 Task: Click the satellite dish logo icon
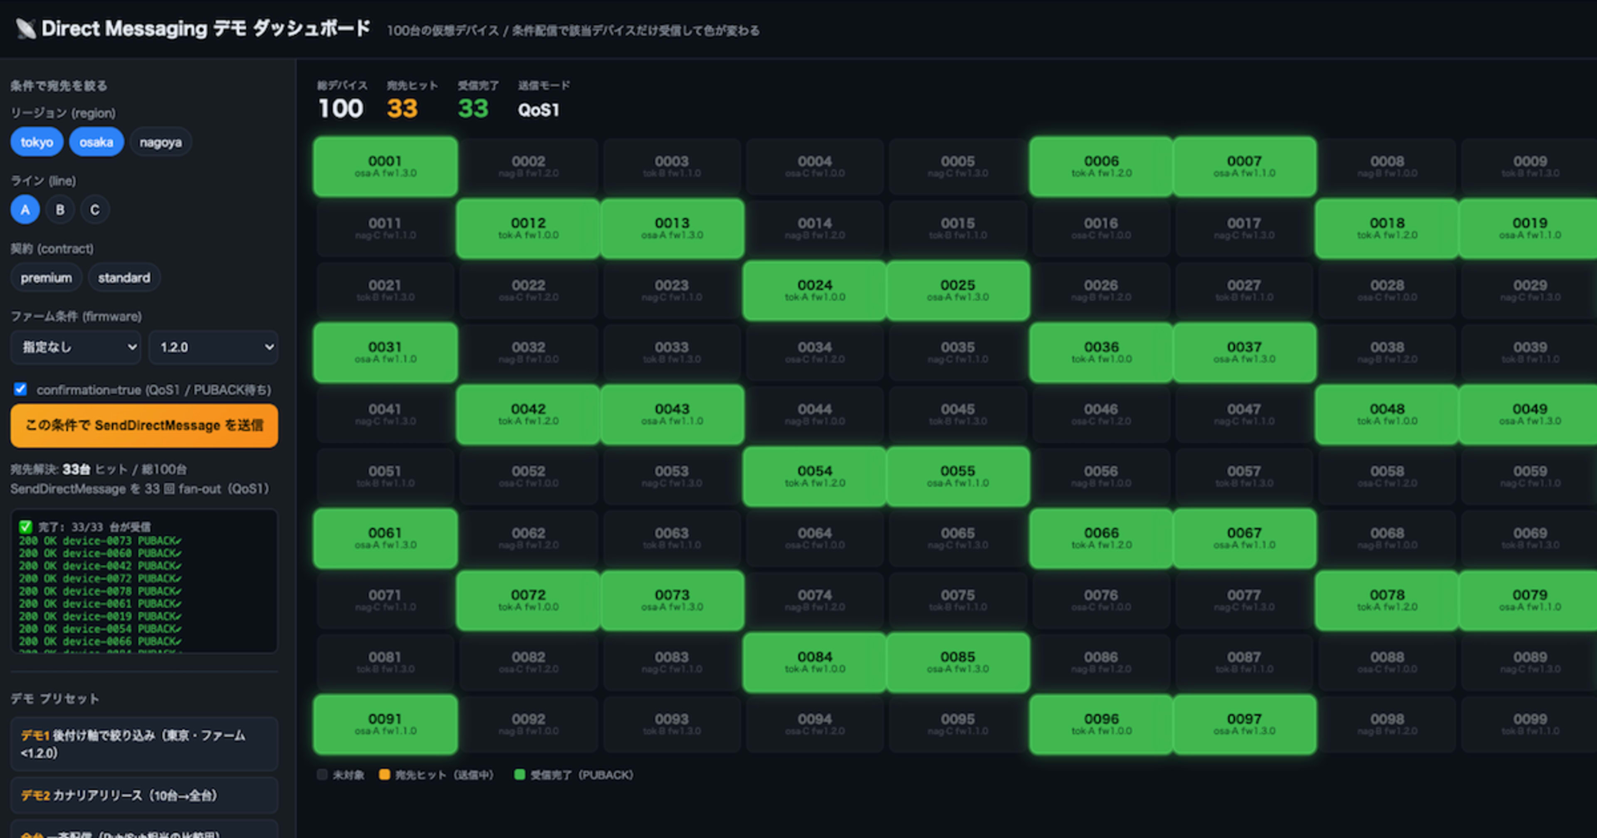point(26,29)
